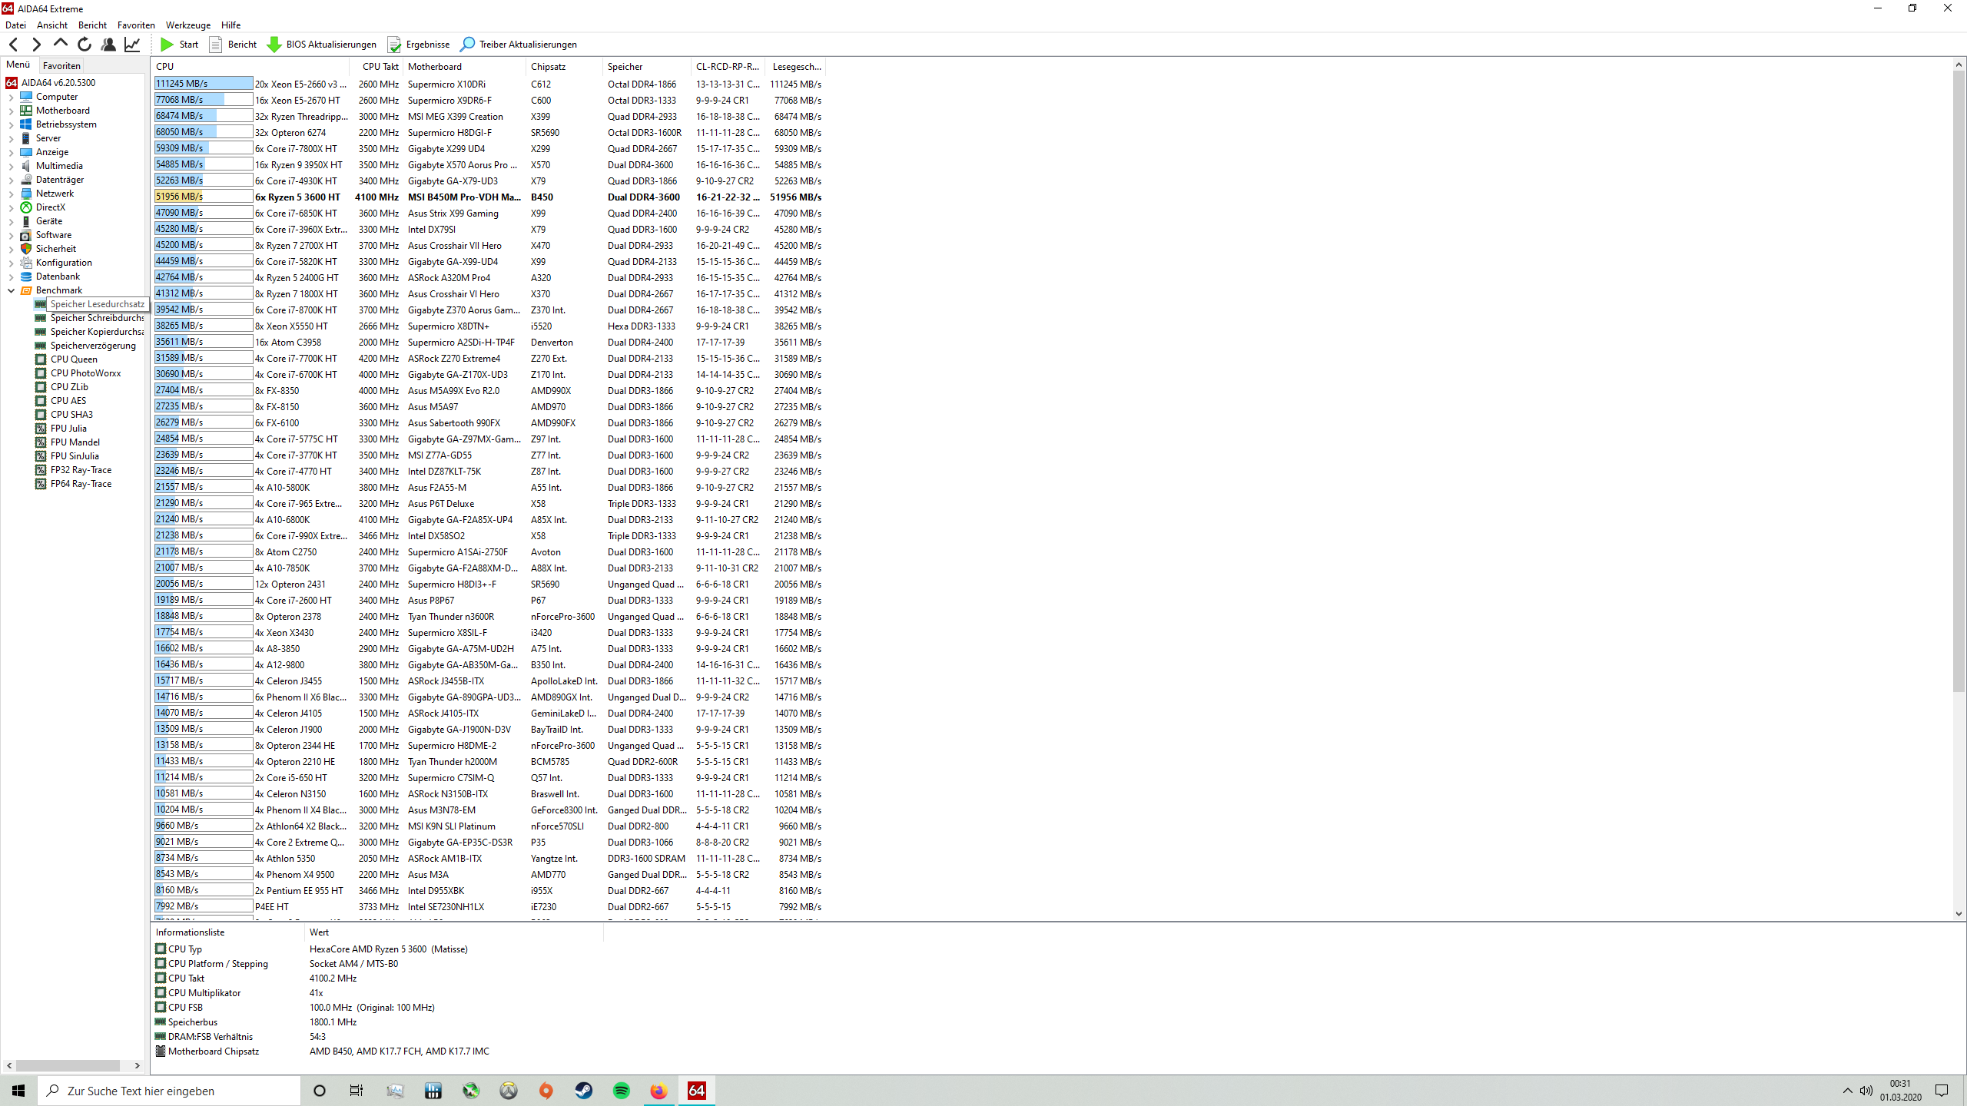
Task: Open the Werkzeuge menu
Action: click(187, 25)
